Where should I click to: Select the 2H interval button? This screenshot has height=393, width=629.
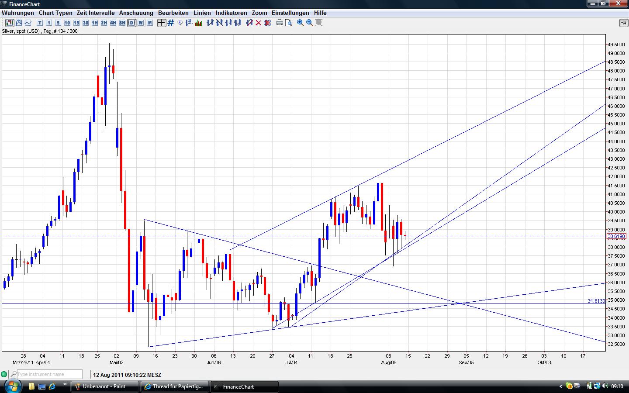tap(104, 23)
